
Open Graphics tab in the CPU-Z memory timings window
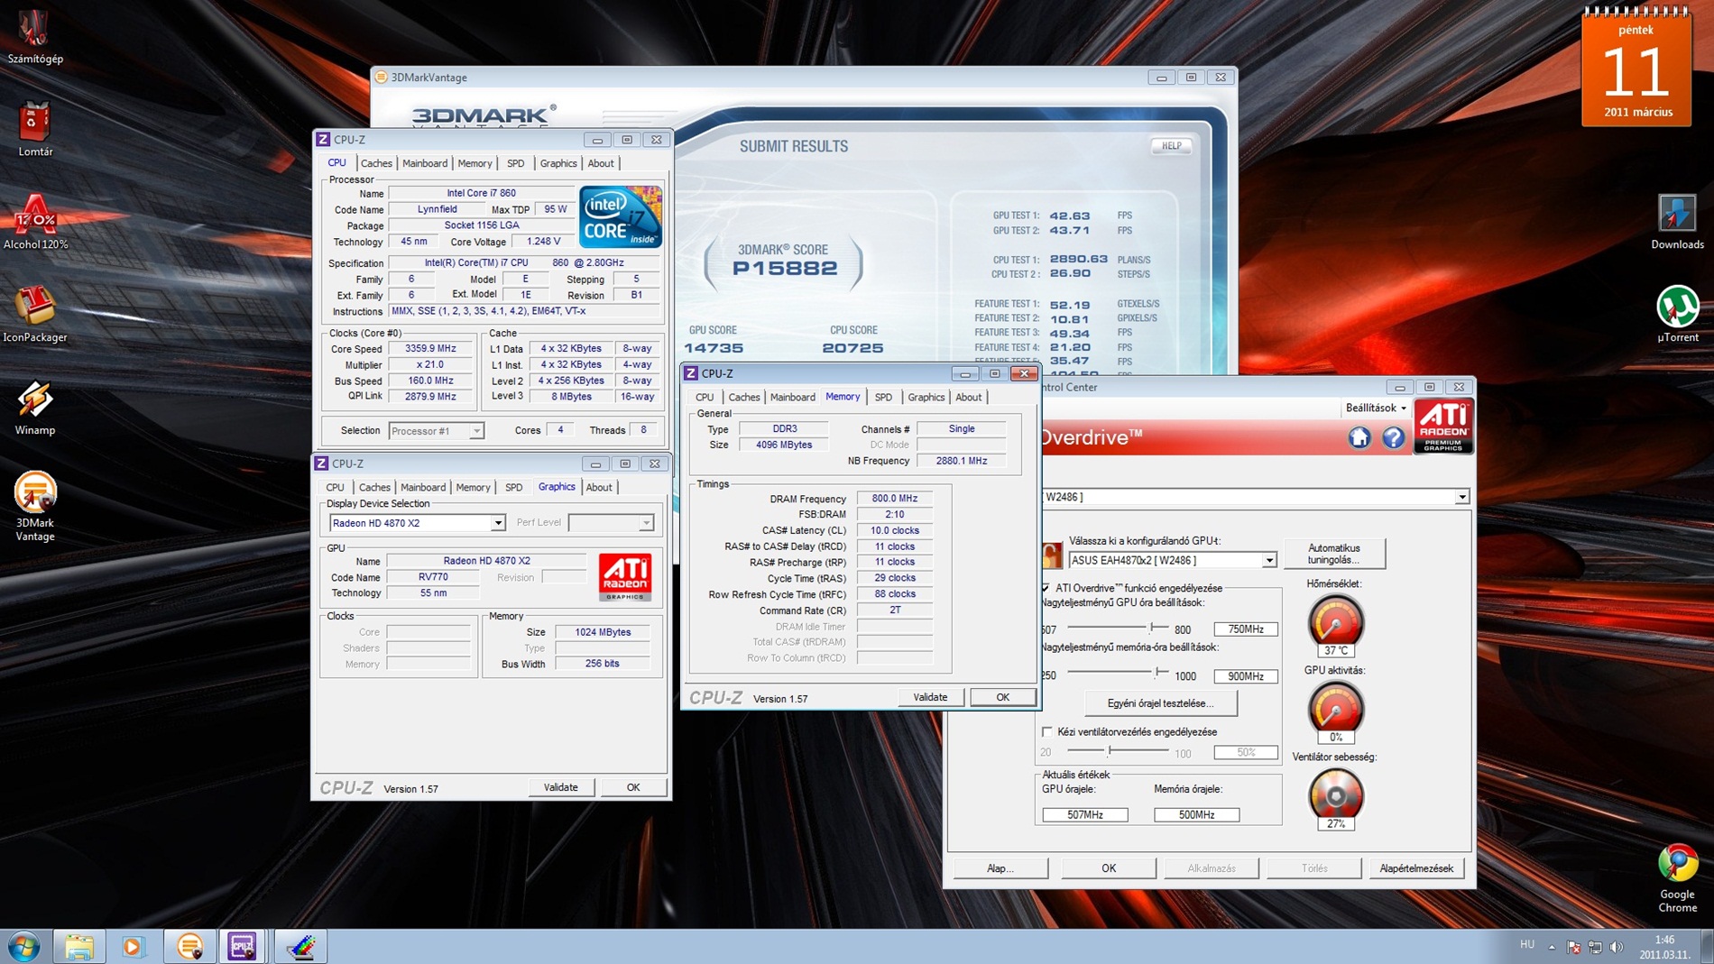coord(926,397)
